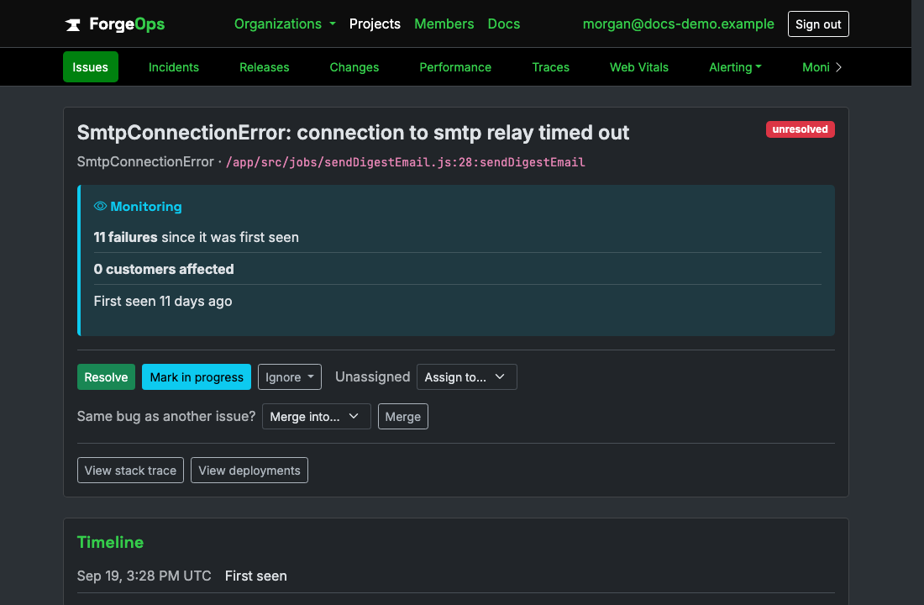Click the red unresolved status badge
The width and height of the screenshot is (924, 605).
click(800, 129)
